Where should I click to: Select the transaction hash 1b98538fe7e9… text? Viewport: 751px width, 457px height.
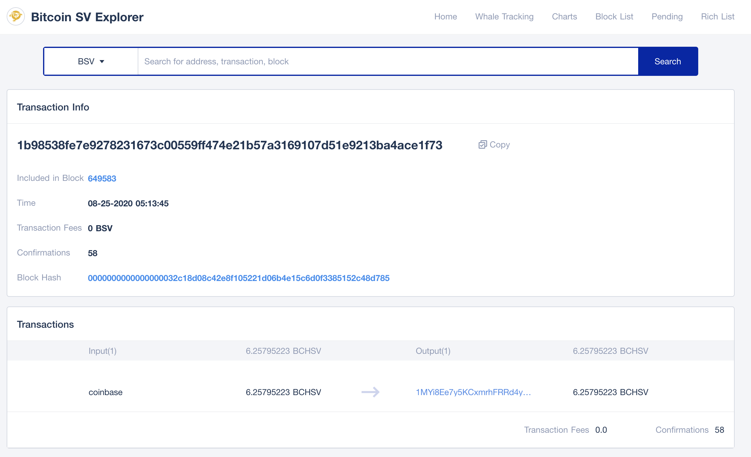click(230, 145)
